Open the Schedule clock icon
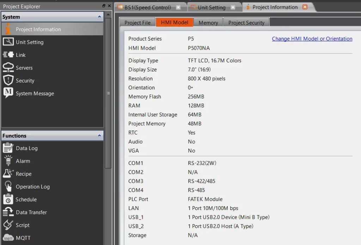Image resolution: width=361 pixels, height=245 pixels. pyautogui.click(x=8, y=199)
